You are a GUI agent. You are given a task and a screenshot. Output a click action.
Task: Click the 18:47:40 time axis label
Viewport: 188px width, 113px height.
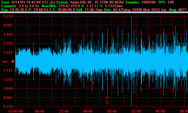tap(15, 111)
